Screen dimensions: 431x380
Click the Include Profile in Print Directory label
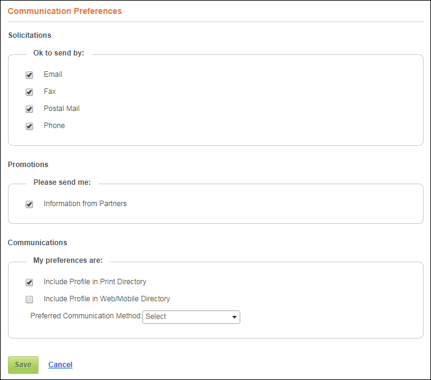pyautogui.click(x=95, y=282)
